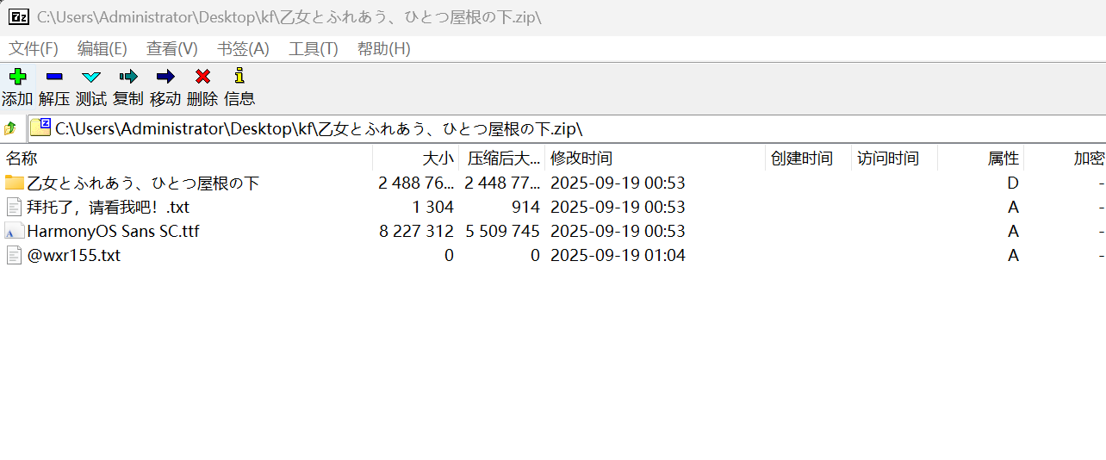Click the blue Extract (解压) minus icon
Image resolution: width=1106 pixels, height=460 pixels.
[x=54, y=78]
